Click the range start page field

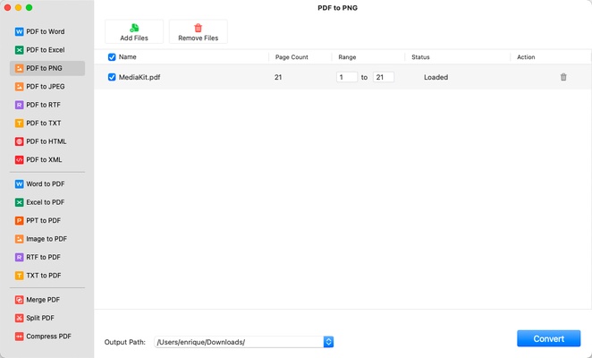[347, 77]
